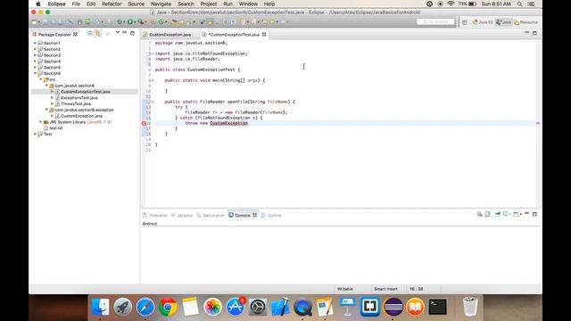Switch to the Declaration tab
Viewport: 571px width, 321px height.
click(211, 216)
